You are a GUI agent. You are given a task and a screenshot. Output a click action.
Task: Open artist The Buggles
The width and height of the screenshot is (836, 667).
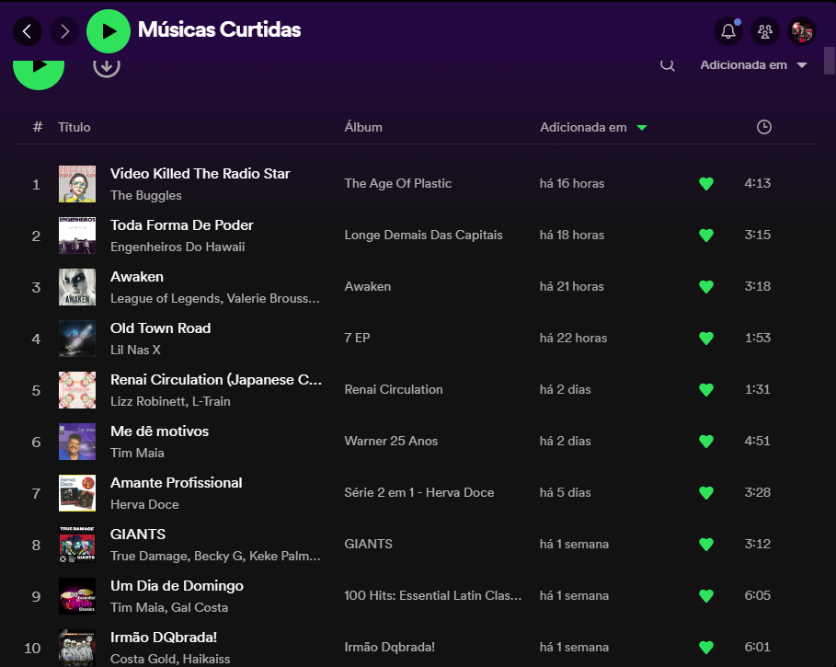point(146,196)
